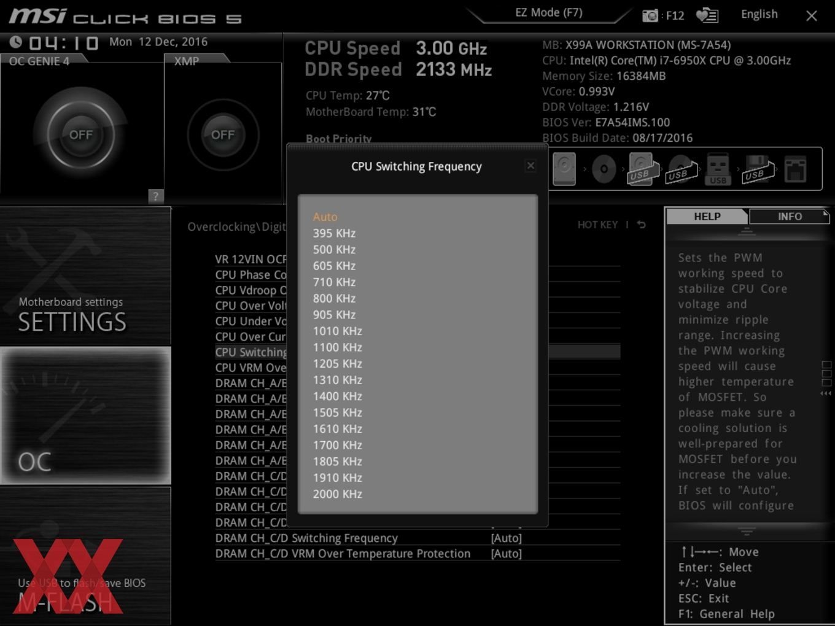
Task: Toggle the XMP OFF knob
Action: [223, 134]
